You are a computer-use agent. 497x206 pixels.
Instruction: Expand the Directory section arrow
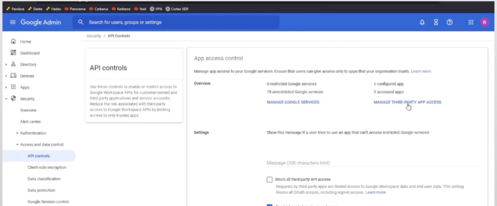click(x=6, y=65)
